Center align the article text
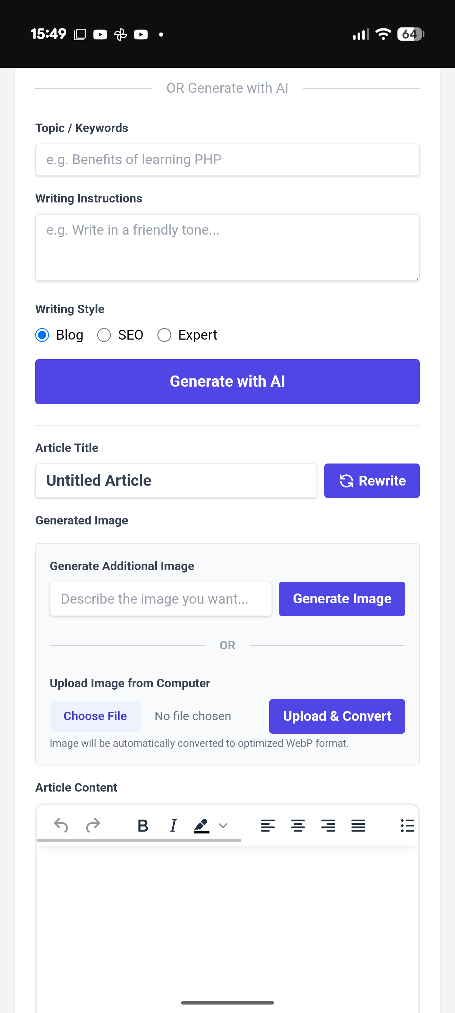Viewport: 455px width, 1013px height. pos(298,825)
